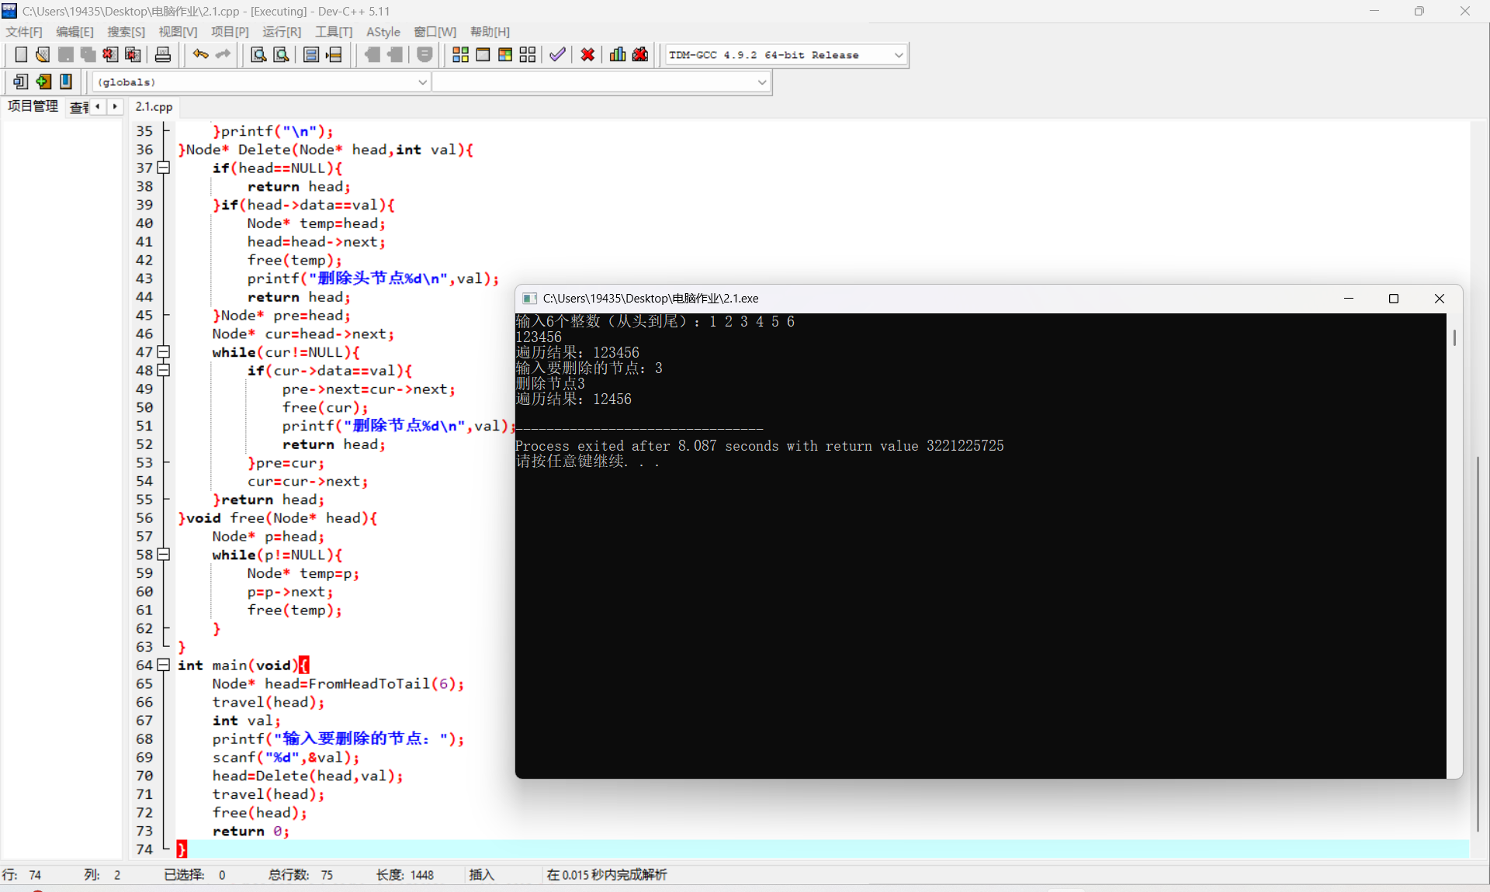Click the Toggle bookmark blue icon
The image size is (1490, 892).
click(66, 81)
